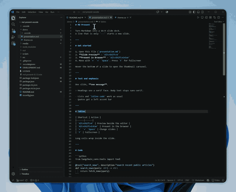This screenshot has width=236, height=192.
Task: Click the CRLF line ending indicator
Action: 187,180
